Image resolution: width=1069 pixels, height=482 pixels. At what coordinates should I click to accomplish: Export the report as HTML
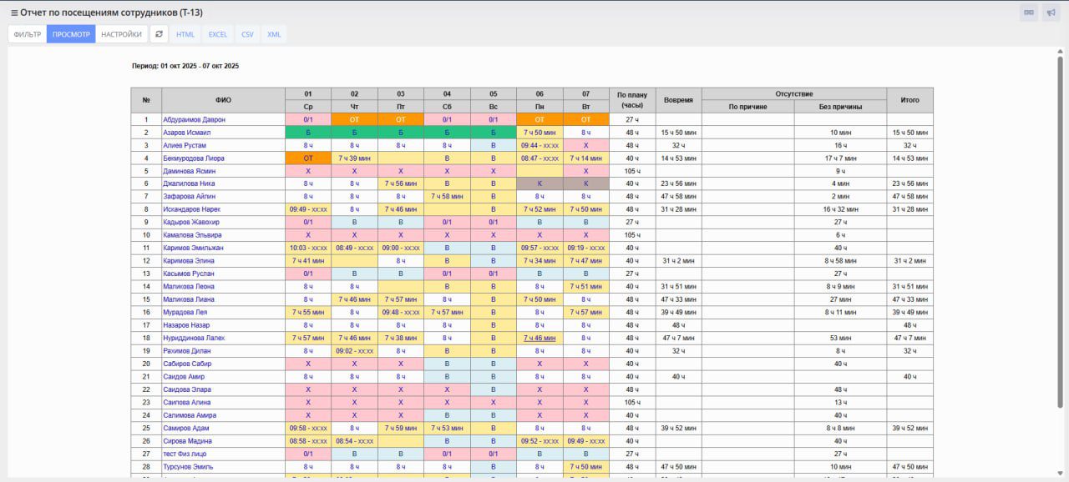point(185,34)
